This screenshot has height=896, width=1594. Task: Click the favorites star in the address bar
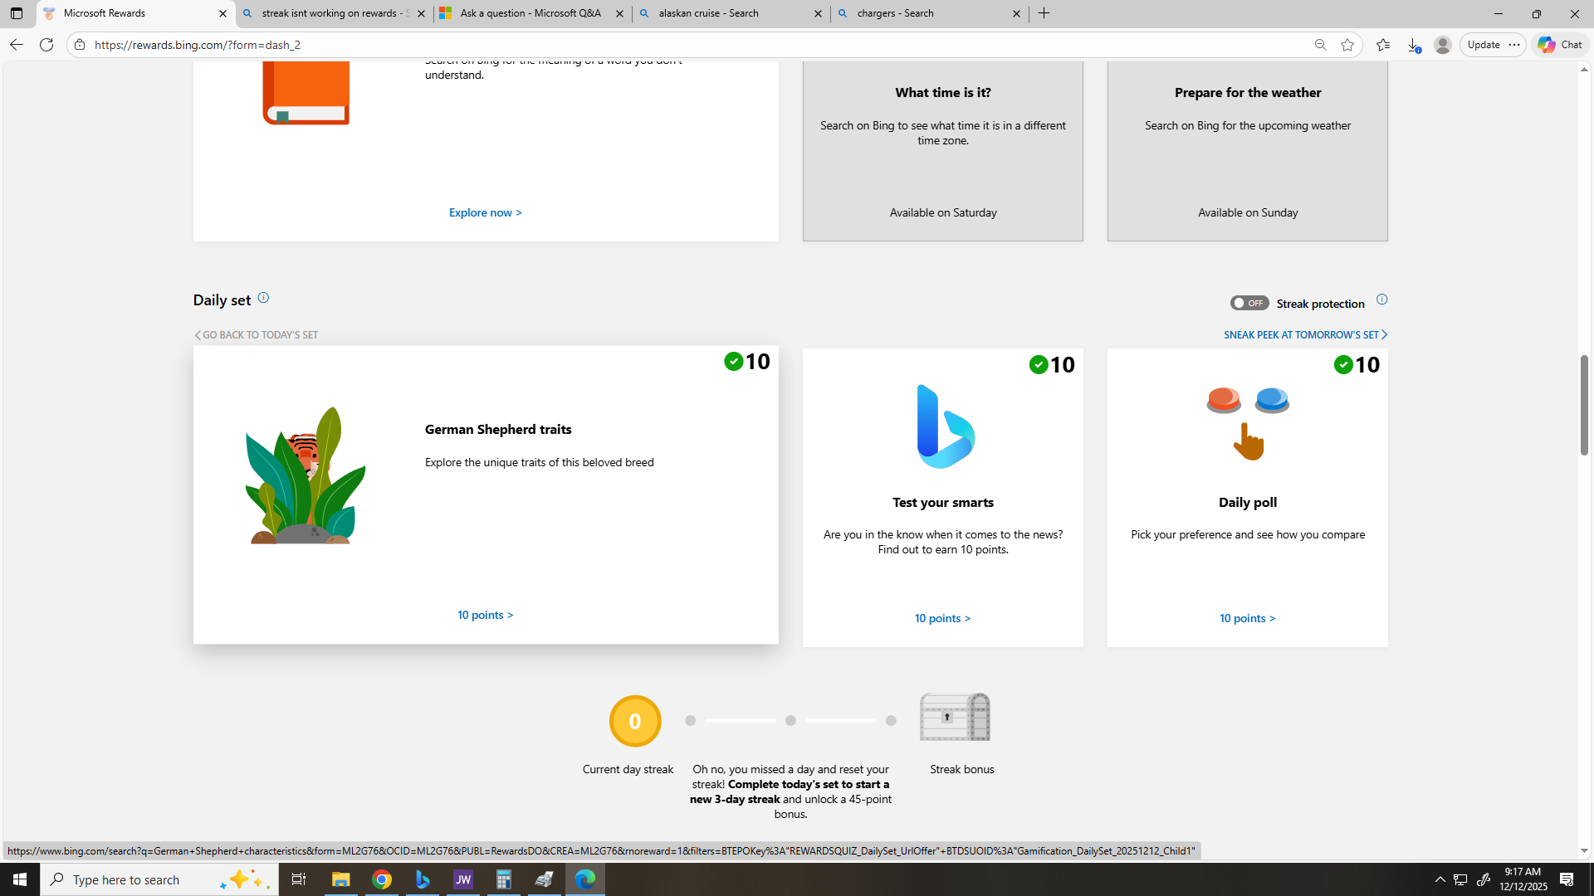click(x=1347, y=45)
